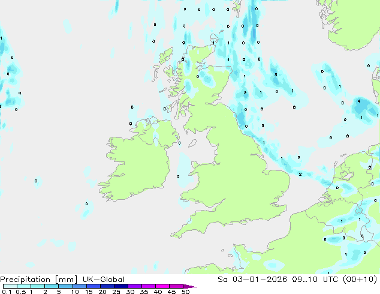Click the '0.1' legend scale label
The image size is (380, 294).
(7, 292)
